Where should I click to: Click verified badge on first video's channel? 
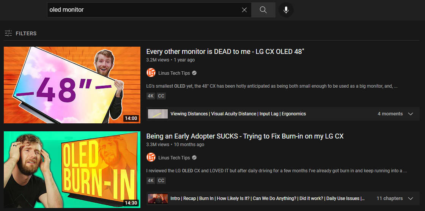click(194, 73)
